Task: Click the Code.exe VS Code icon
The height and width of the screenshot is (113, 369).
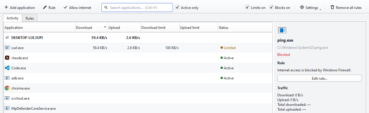Action: pyautogui.click(x=7, y=68)
